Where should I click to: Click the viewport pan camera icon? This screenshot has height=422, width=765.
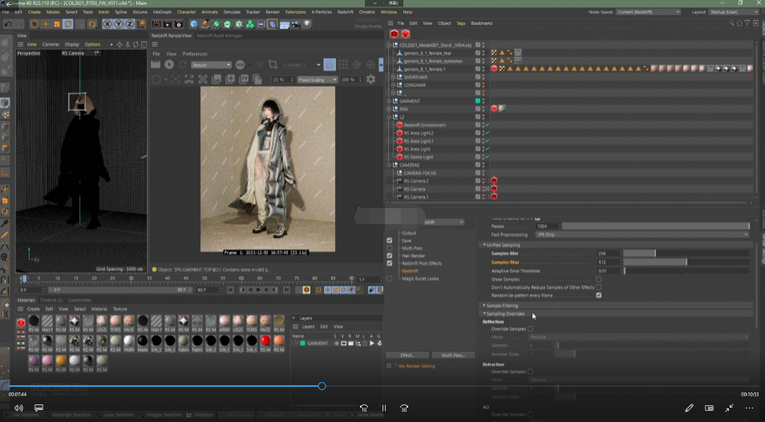[119, 44]
